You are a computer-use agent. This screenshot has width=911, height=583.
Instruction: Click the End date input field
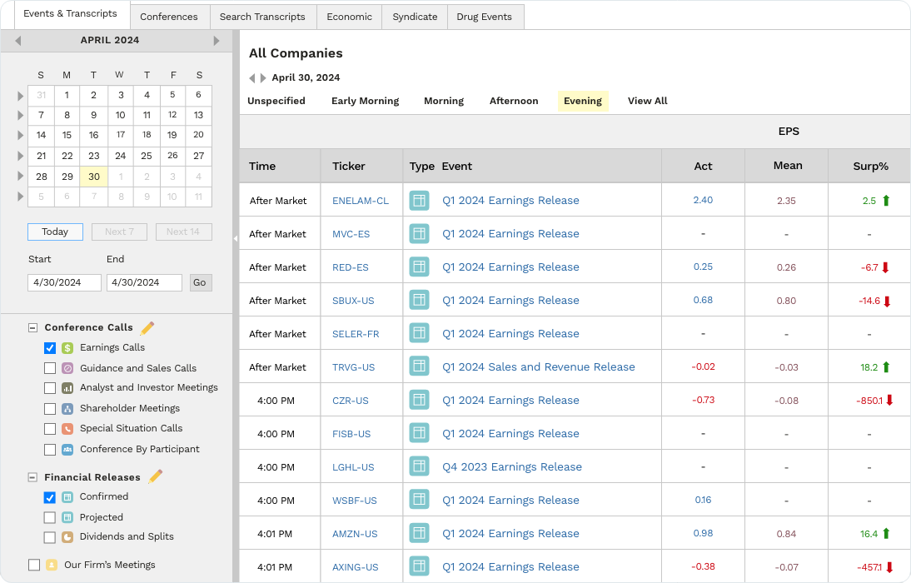(x=144, y=282)
